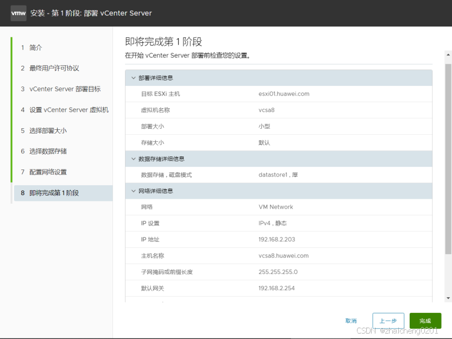
Task: Click the datastore1 , 厚 value
Action: (278, 175)
